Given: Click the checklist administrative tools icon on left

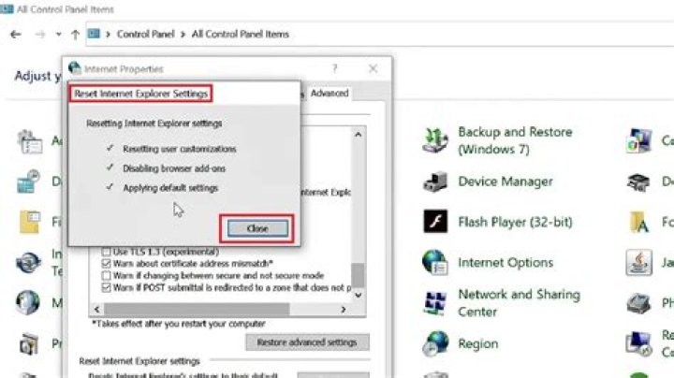Looking at the screenshot, I should (x=30, y=141).
